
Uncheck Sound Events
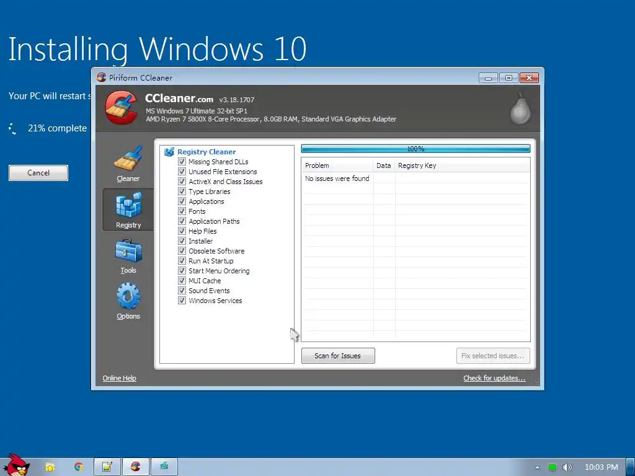[x=182, y=290]
